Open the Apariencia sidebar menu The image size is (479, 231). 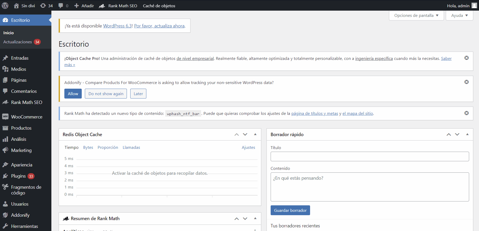(22, 165)
